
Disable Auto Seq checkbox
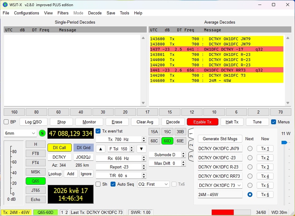pyautogui.click(x=113, y=184)
